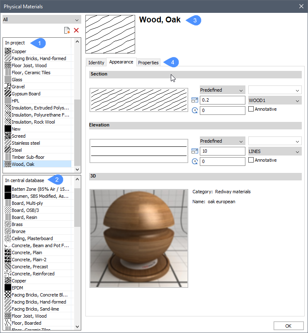Enable Annotative checkbox under Section
Image resolution: width=308 pixels, height=333 pixels.
(251, 109)
